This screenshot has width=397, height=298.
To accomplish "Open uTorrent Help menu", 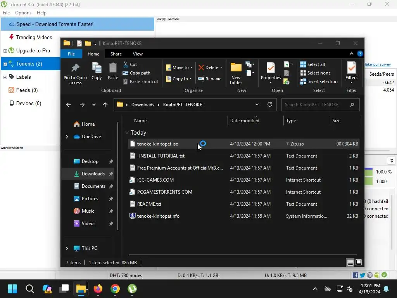I will (x=41, y=13).
